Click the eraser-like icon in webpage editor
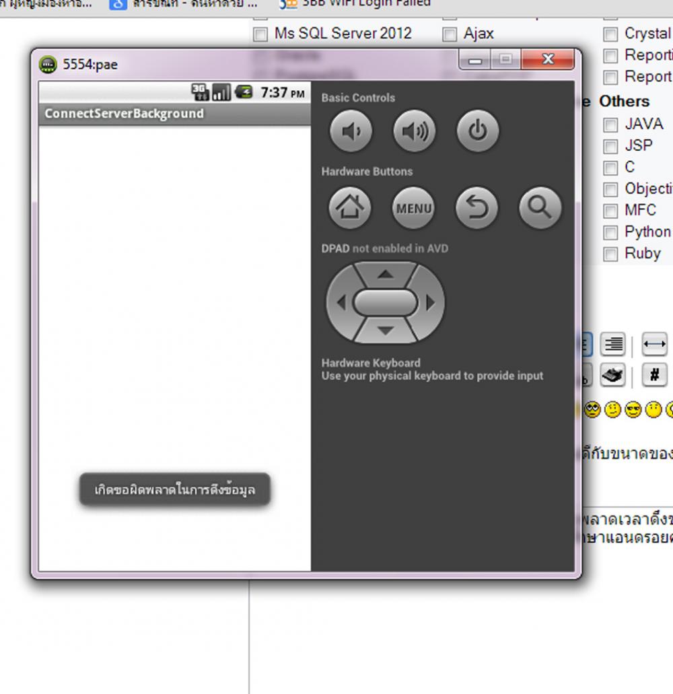The width and height of the screenshot is (673, 694). click(613, 375)
